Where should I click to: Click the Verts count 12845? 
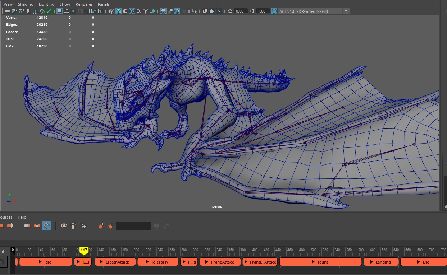(42, 17)
